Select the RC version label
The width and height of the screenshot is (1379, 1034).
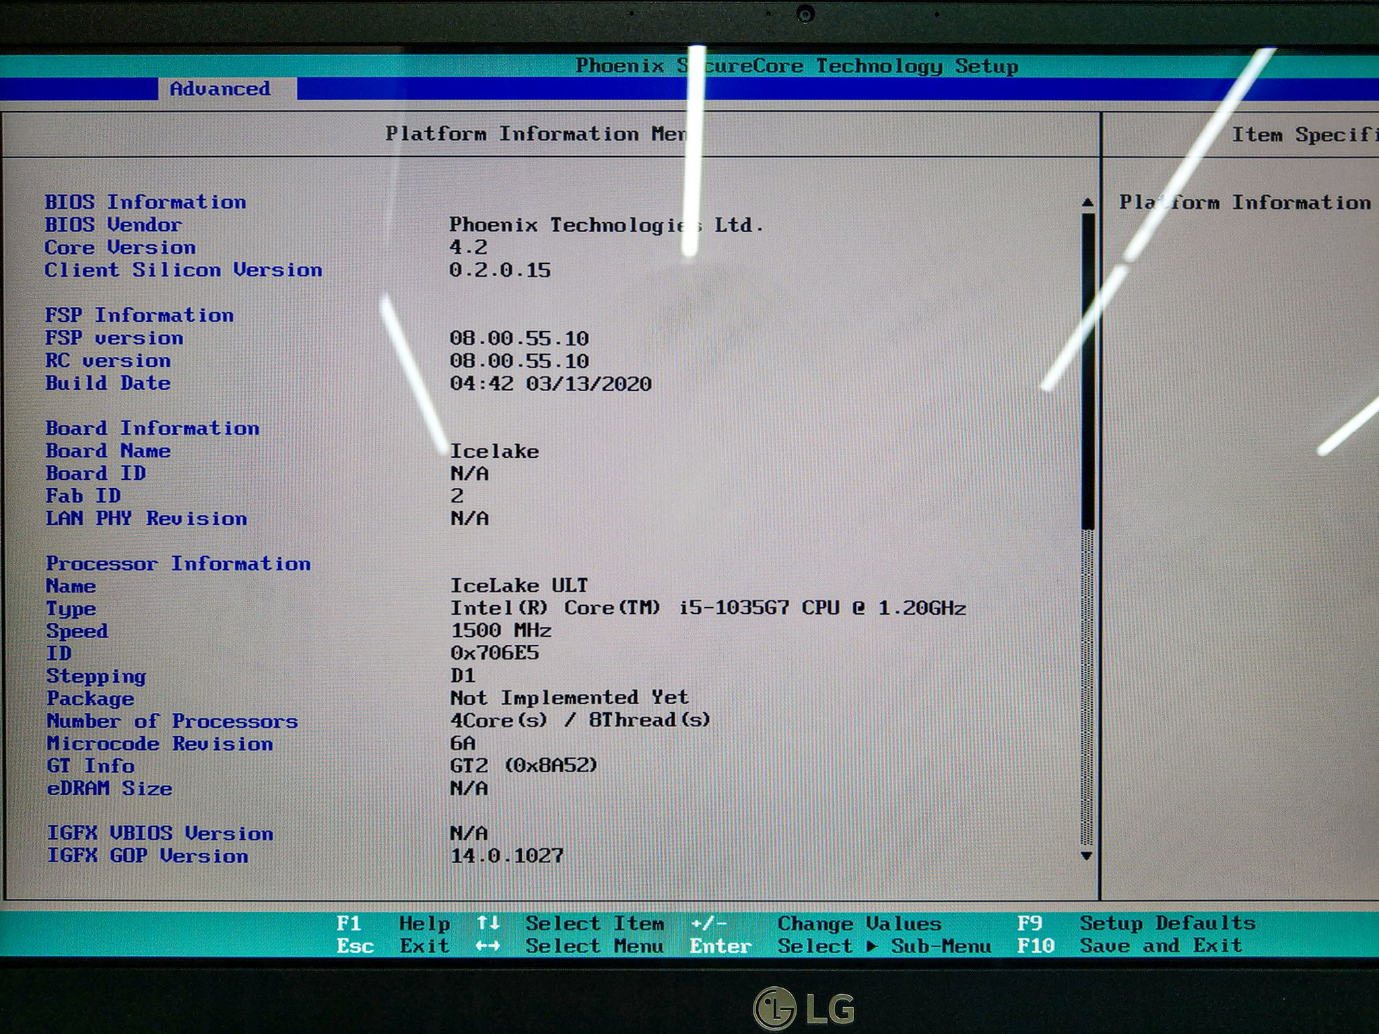[108, 361]
